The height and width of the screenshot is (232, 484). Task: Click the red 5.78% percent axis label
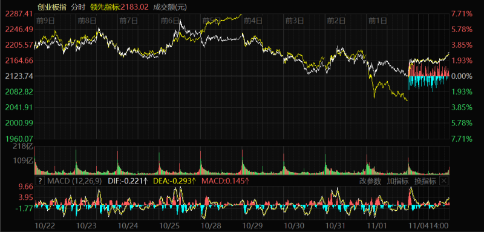(462, 29)
